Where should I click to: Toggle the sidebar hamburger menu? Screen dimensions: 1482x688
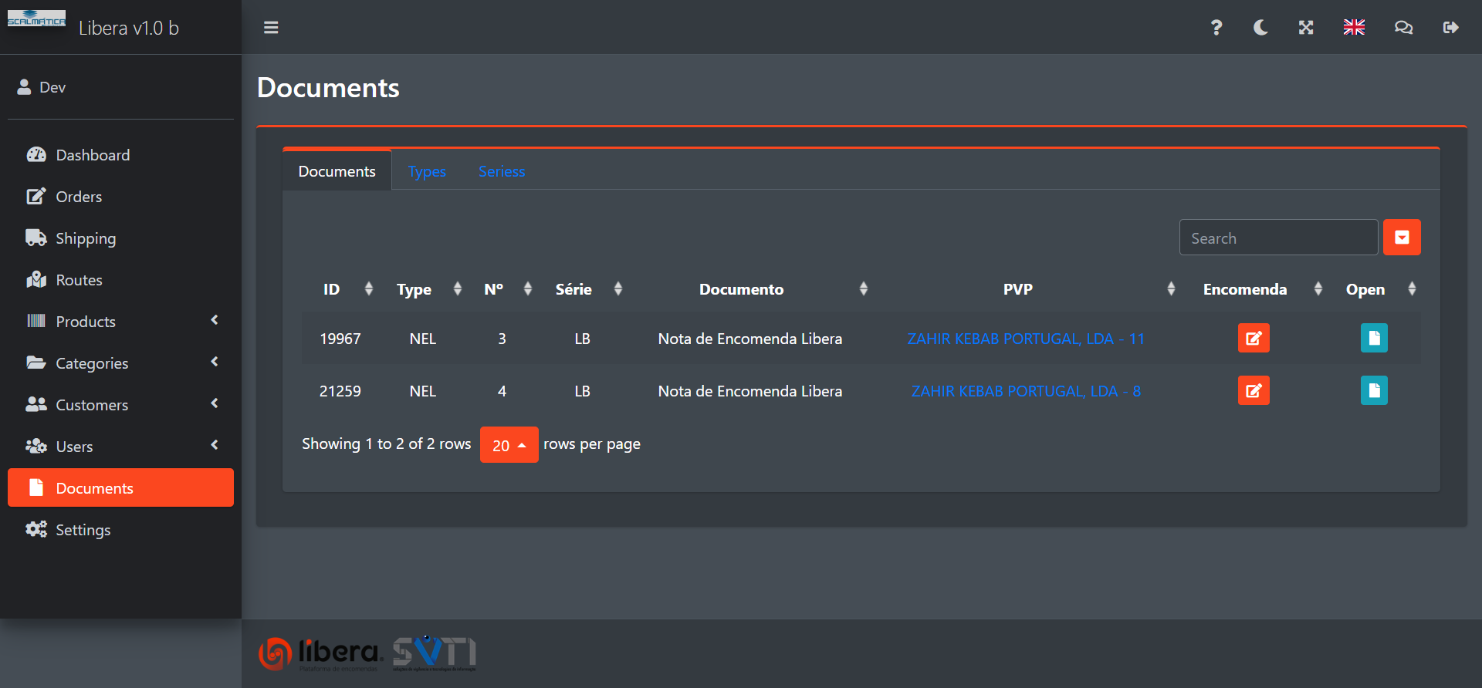(x=271, y=28)
